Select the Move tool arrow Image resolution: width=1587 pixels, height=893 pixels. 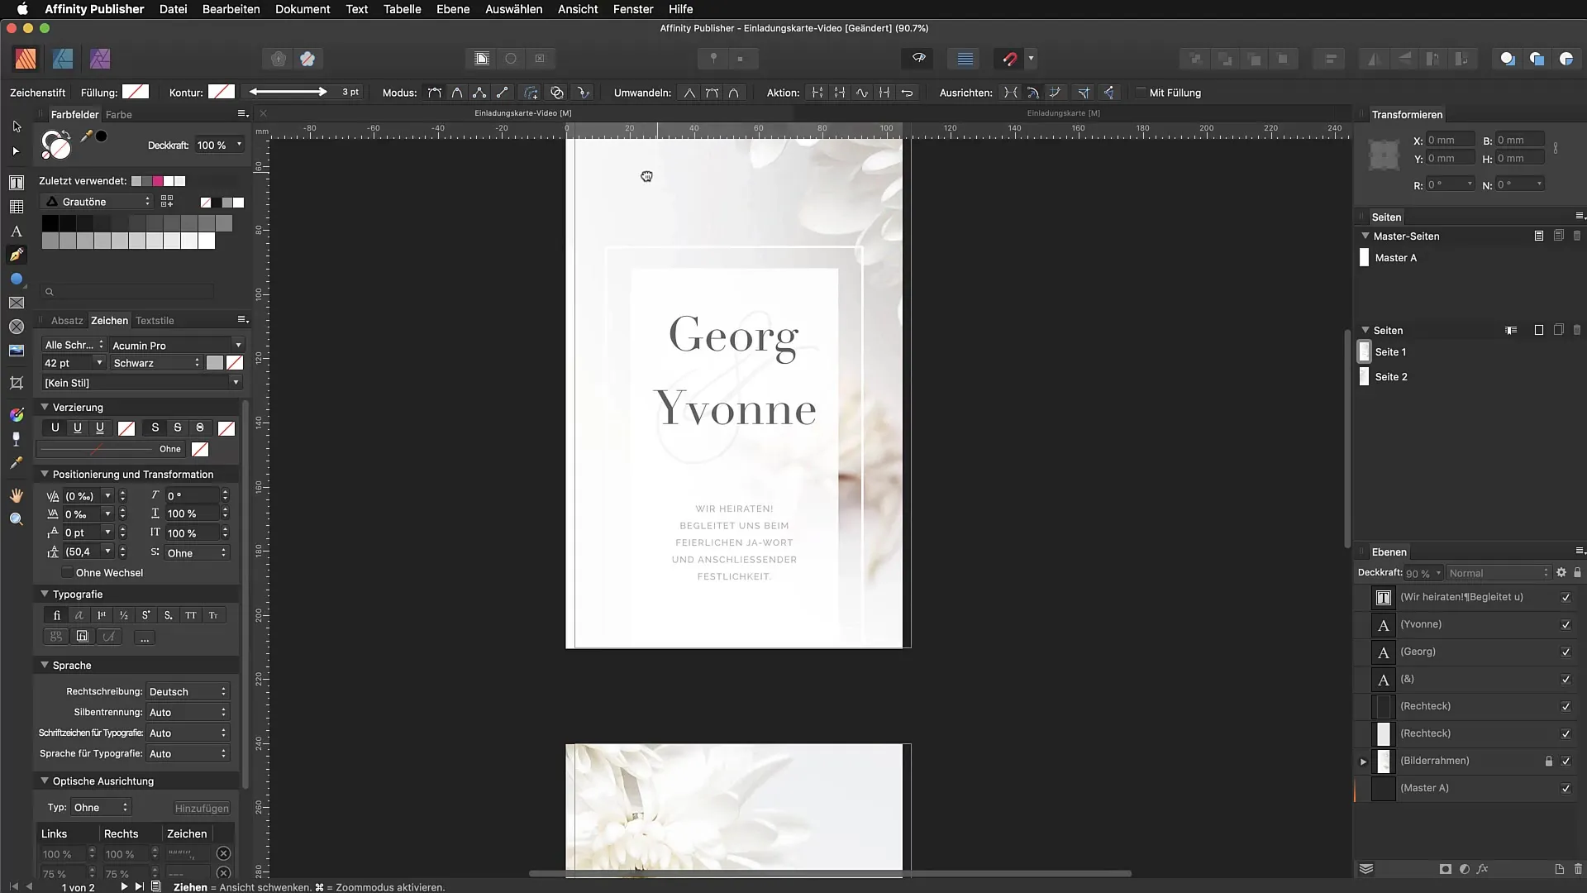pos(17,127)
